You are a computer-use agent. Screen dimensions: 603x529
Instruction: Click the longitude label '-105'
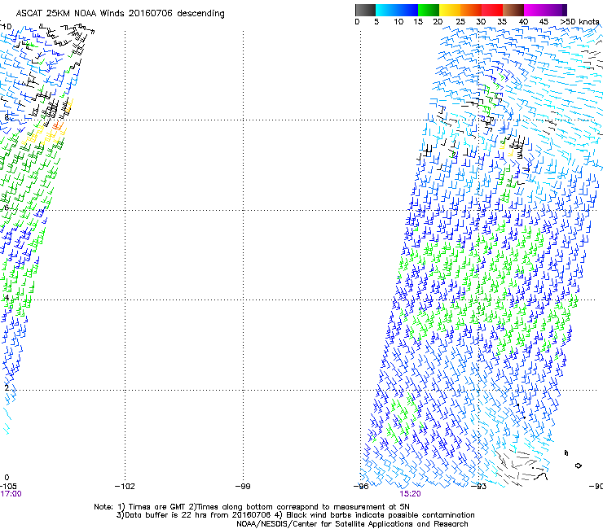tap(8, 487)
